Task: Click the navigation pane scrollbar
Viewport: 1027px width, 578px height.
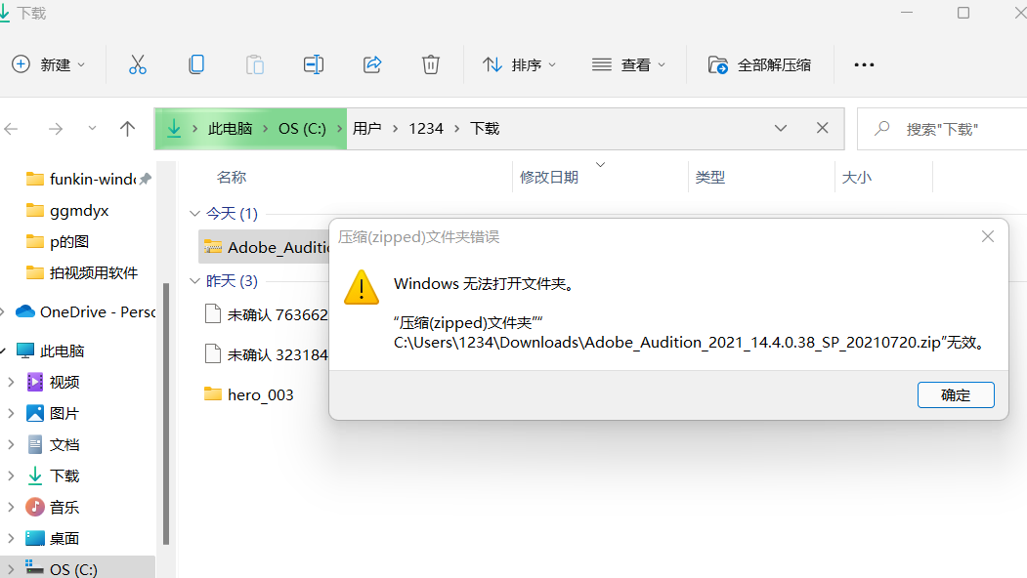Action: 166,414
